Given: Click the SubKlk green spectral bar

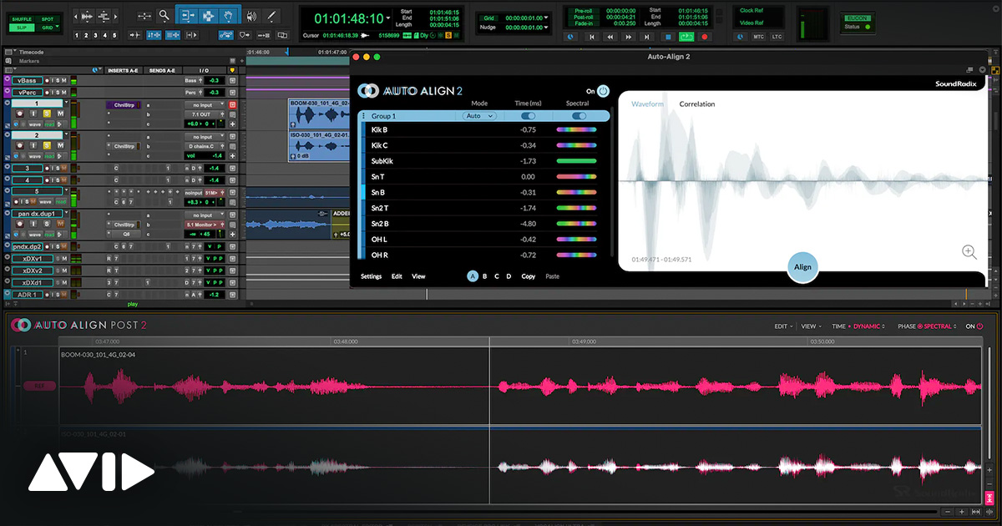Looking at the screenshot, I should pos(577,161).
